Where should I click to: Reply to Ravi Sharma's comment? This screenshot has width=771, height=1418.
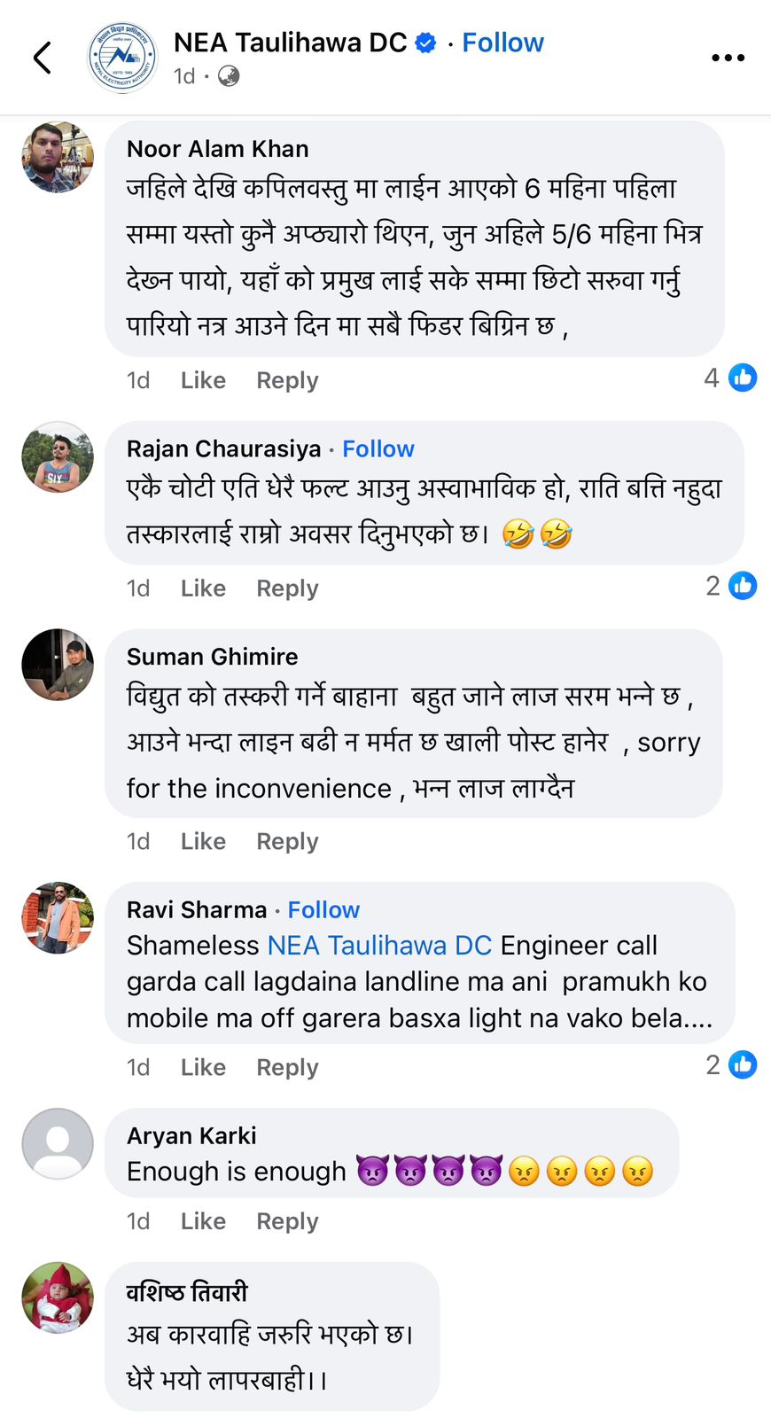click(287, 1067)
